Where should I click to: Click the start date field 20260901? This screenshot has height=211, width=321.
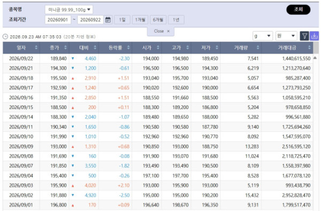(58, 20)
